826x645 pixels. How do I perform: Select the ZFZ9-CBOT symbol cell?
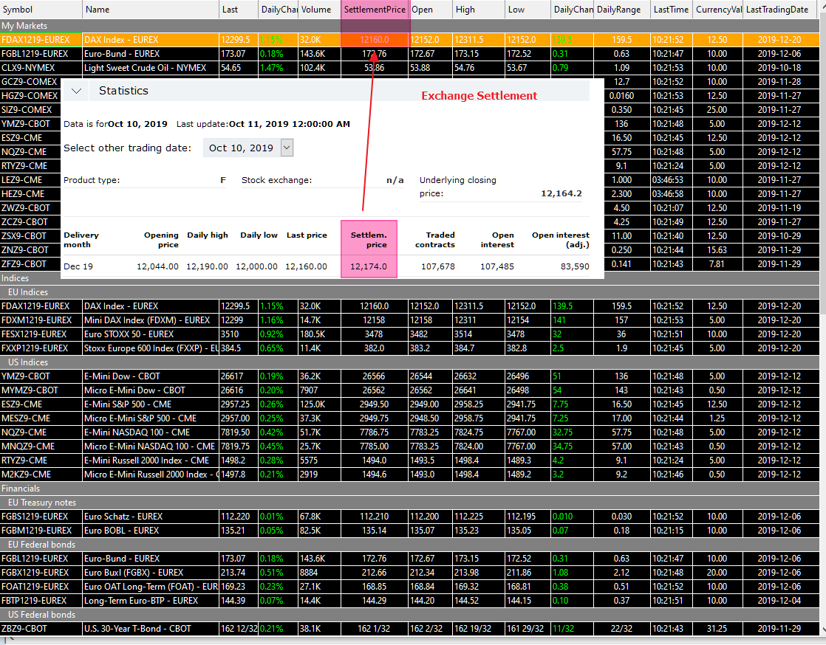30,264
